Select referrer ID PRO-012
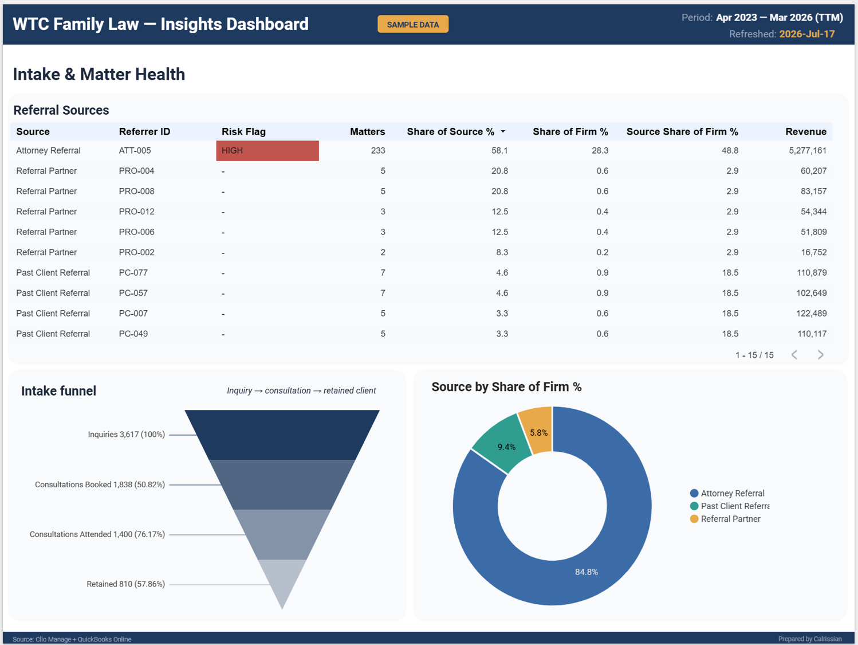This screenshot has width=858, height=645. [136, 212]
